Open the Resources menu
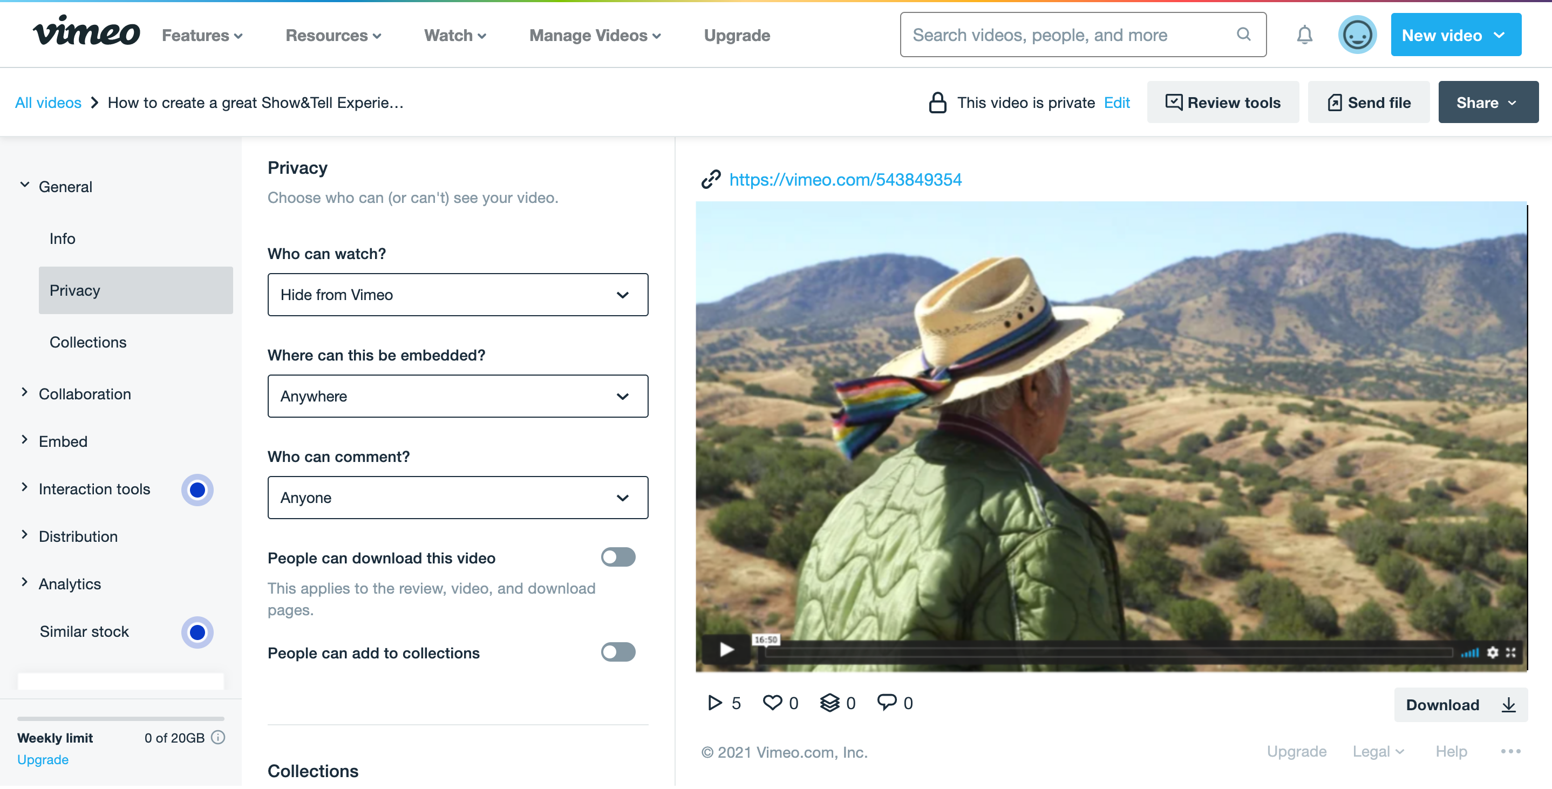Viewport: 1552px width, 789px height. (333, 36)
